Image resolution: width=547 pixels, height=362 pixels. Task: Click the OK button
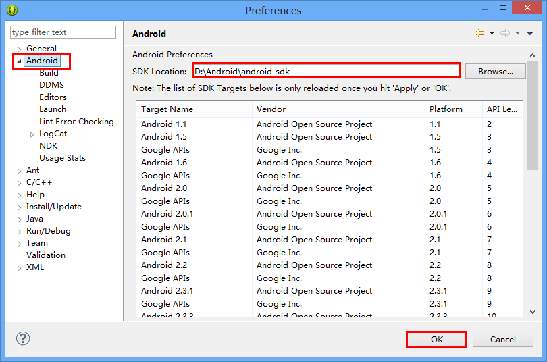tap(436, 339)
